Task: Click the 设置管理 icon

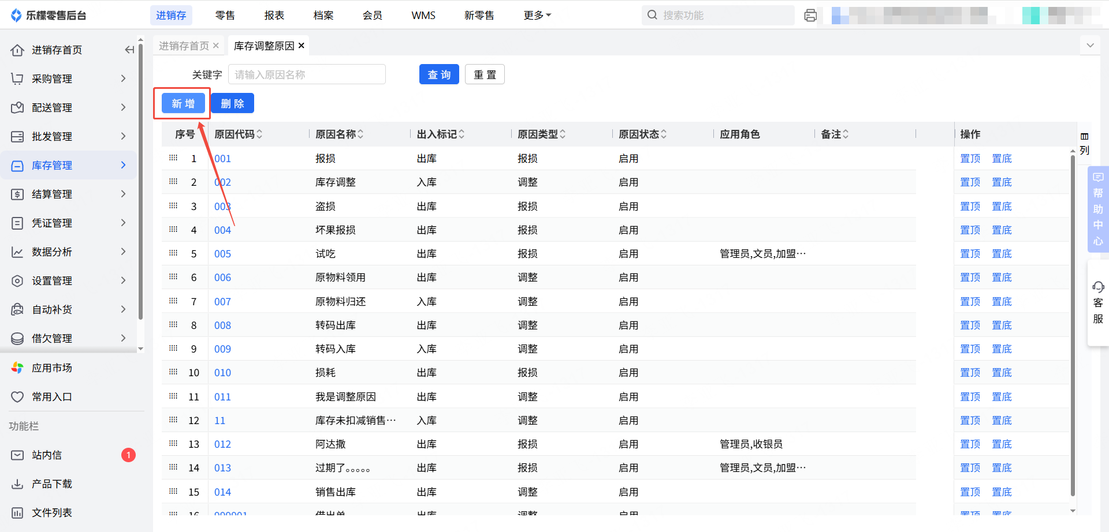Action: point(17,281)
